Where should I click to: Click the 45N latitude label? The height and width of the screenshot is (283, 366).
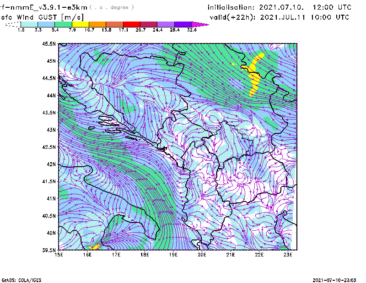click(x=51, y=61)
